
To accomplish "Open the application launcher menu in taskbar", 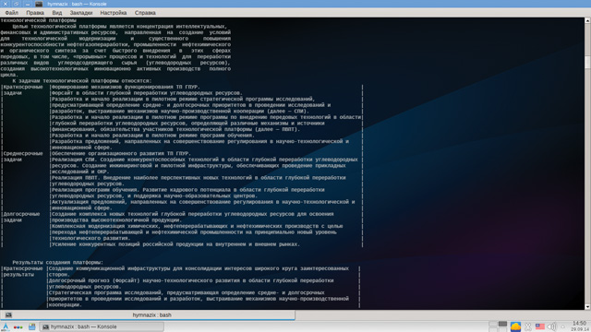I will tap(6, 326).
